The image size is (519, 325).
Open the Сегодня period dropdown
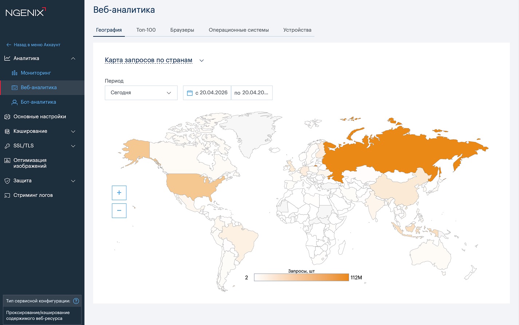click(x=141, y=93)
